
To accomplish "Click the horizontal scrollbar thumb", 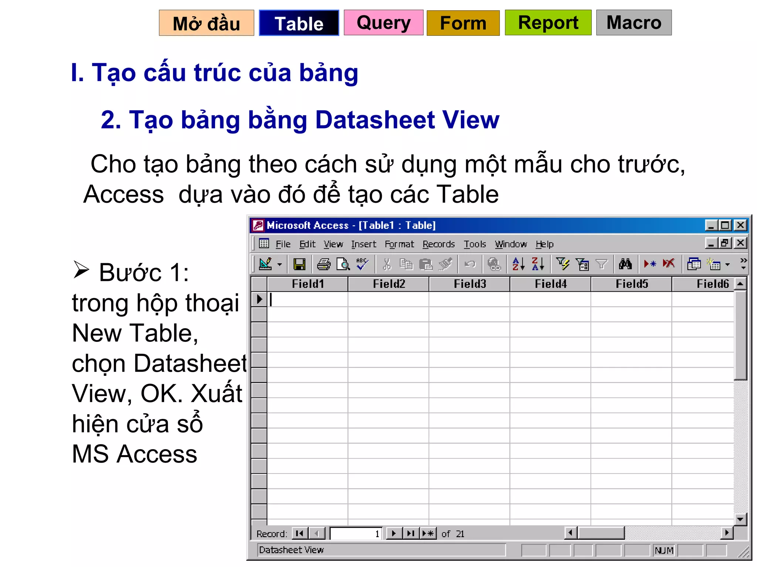I will point(601,533).
